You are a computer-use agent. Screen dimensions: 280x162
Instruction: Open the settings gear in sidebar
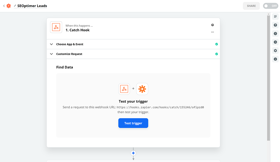click(x=275, y=51)
